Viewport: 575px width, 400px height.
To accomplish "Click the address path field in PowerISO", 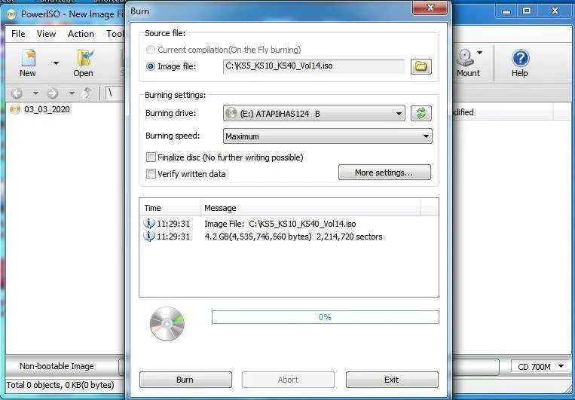I will [115, 94].
